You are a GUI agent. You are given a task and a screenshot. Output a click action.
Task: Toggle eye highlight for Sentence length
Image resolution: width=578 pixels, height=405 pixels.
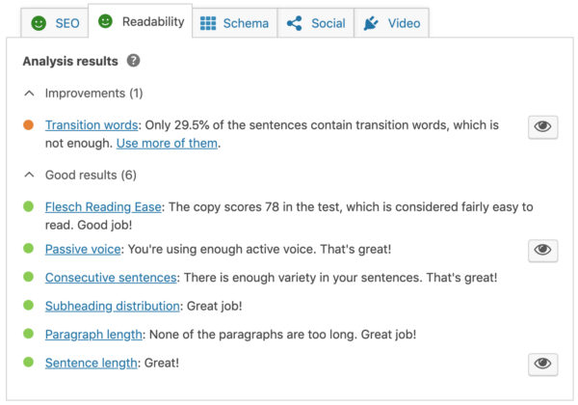pos(543,363)
